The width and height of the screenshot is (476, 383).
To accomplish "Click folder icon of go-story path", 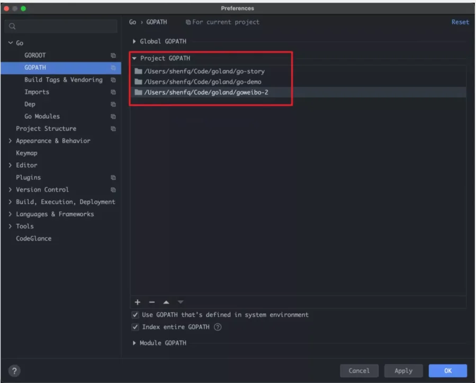I will [138, 71].
